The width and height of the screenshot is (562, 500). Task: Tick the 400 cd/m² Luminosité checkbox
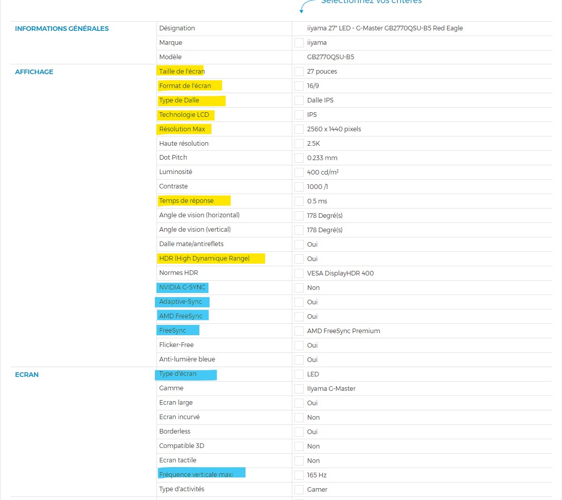(x=299, y=172)
